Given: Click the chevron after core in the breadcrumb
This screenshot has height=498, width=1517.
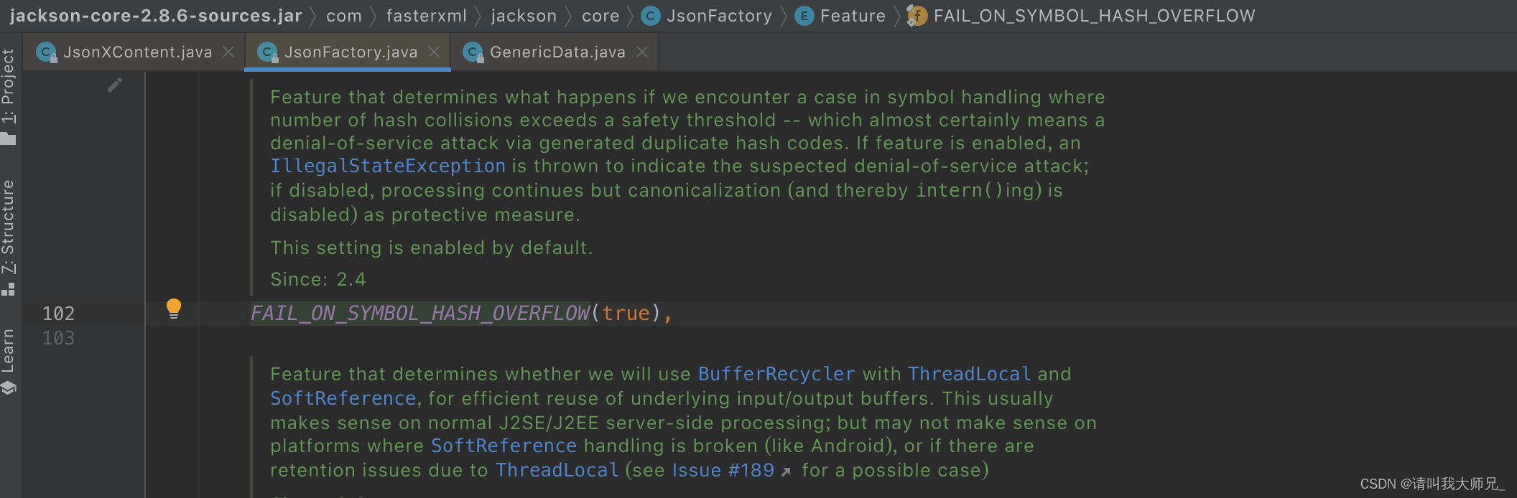Looking at the screenshot, I should (629, 15).
